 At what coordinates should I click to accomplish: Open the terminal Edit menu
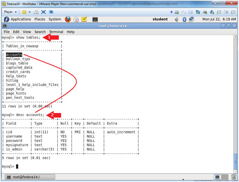pyautogui.click(x=16, y=32)
